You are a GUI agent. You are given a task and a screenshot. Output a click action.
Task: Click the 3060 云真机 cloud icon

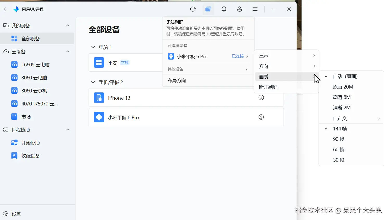coord(14,91)
